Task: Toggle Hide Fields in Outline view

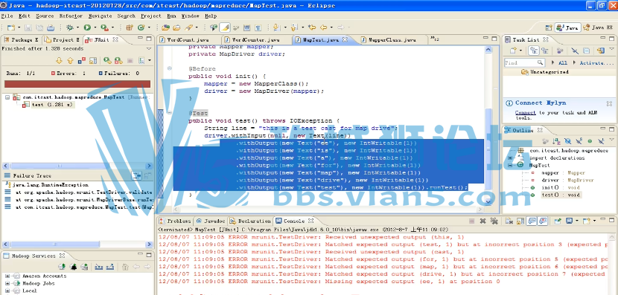Action: click(567, 141)
